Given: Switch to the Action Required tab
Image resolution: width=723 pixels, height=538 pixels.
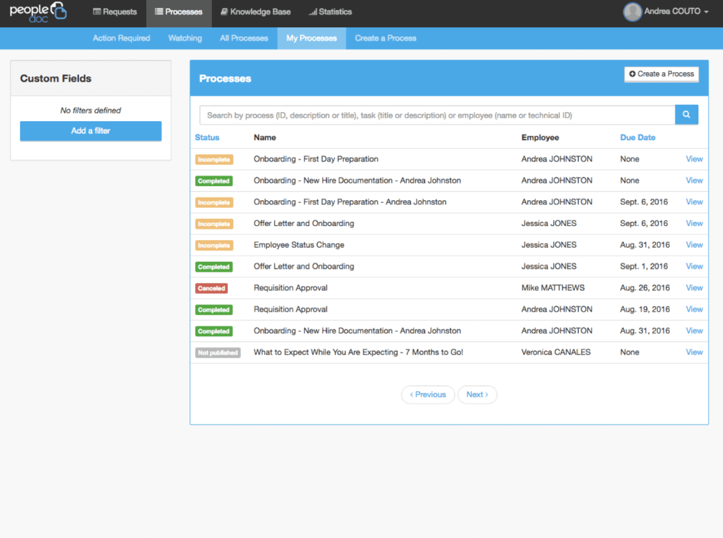Looking at the screenshot, I should tap(121, 38).
